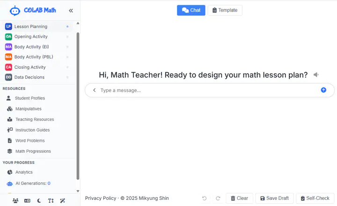This screenshot has height=206, width=337.
Task: Open Body Activity (PBL) section
Action: 34,57
